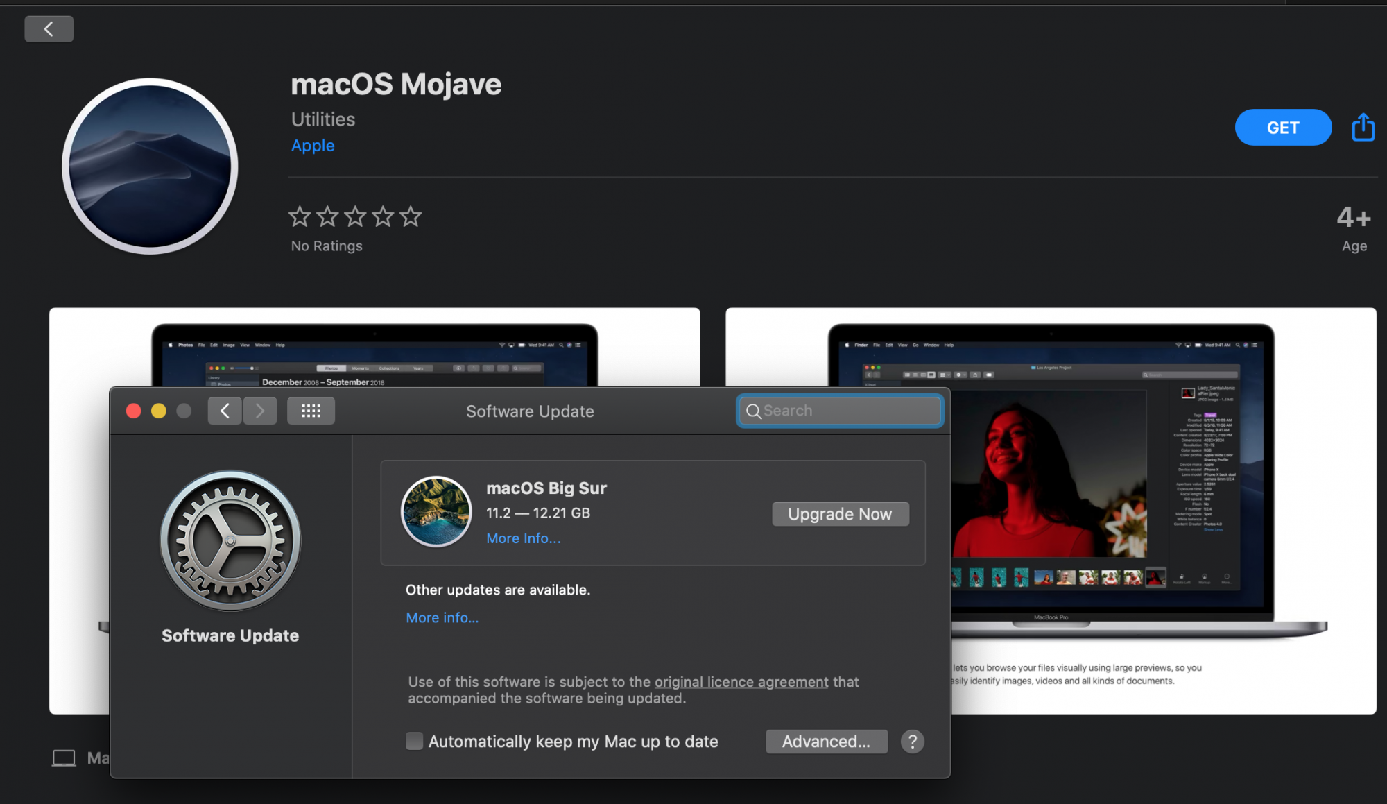Open the original licence agreement link
The image size is (1387, 804).
(741, 682)
